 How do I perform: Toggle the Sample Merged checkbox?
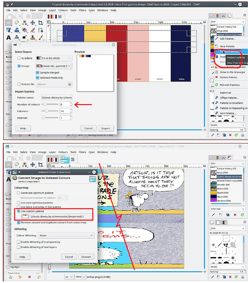(38, 73)
